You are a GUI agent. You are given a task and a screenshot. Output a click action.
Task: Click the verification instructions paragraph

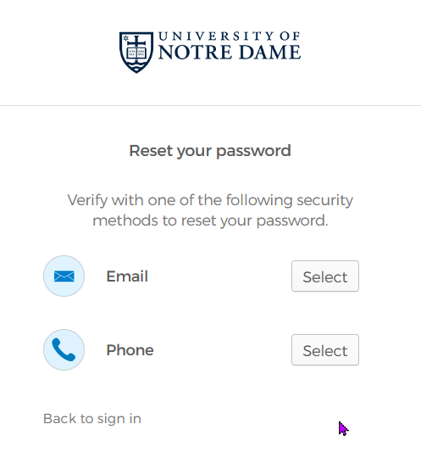(210, 210)
